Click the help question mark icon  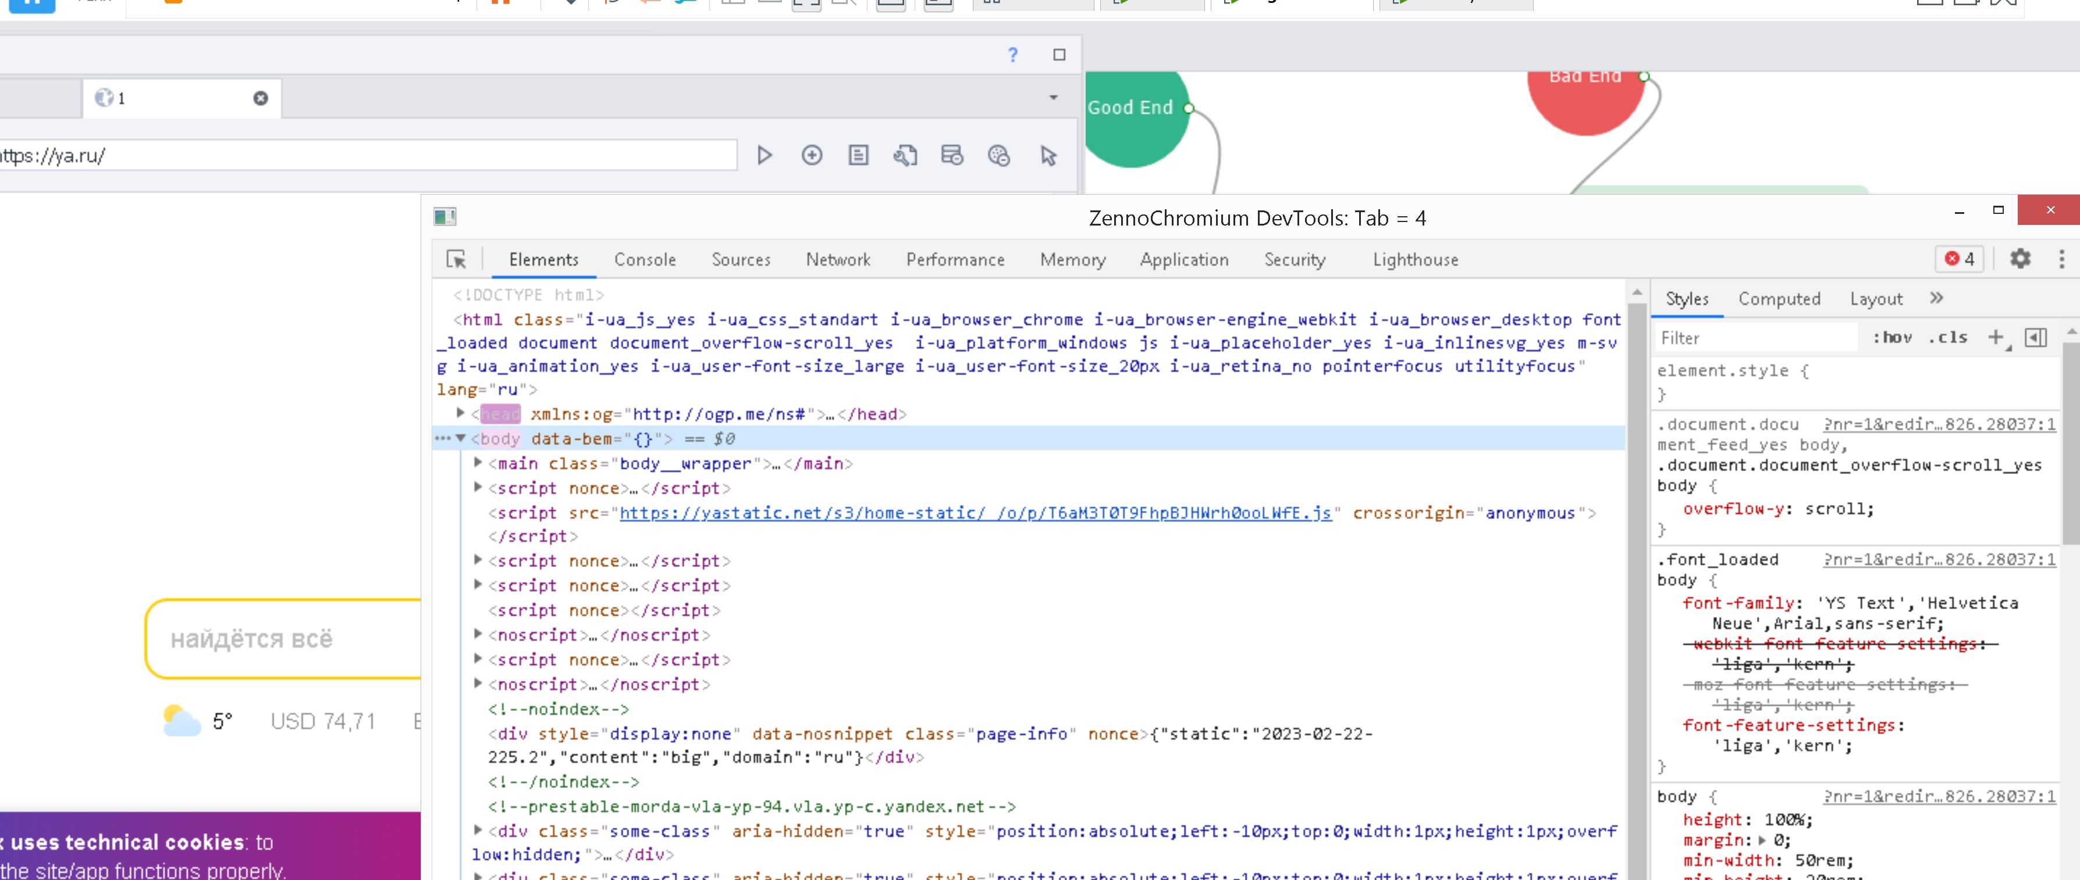click(x=1012, y=55)
